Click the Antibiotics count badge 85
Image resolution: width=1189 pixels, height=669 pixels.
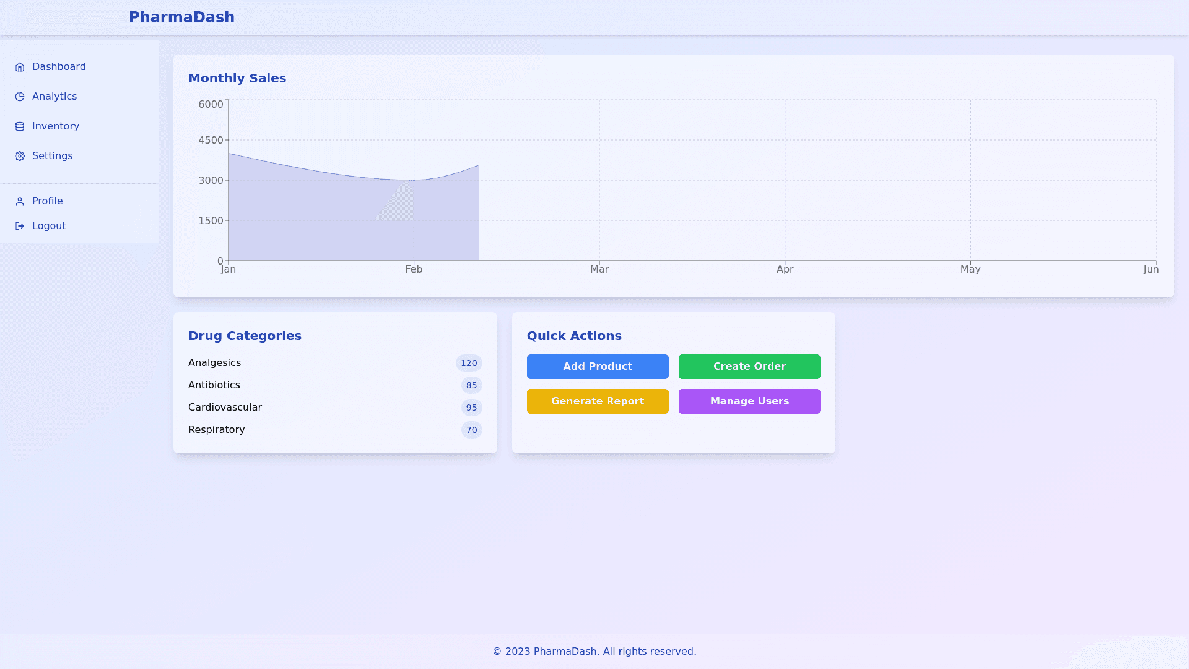(x=471, y=385)
